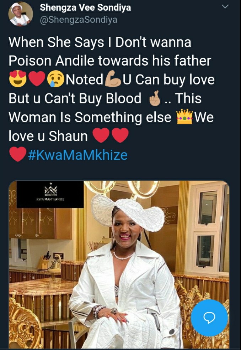Click the second red heart after Shaun

pos(120,135)
